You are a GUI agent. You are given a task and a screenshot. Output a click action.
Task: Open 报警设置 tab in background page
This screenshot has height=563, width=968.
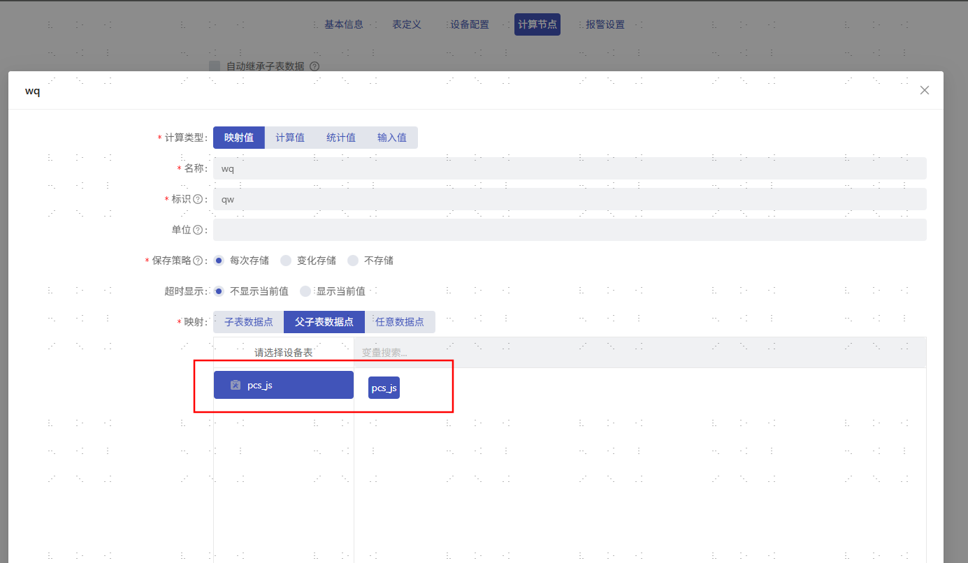(x=605, y=24)
